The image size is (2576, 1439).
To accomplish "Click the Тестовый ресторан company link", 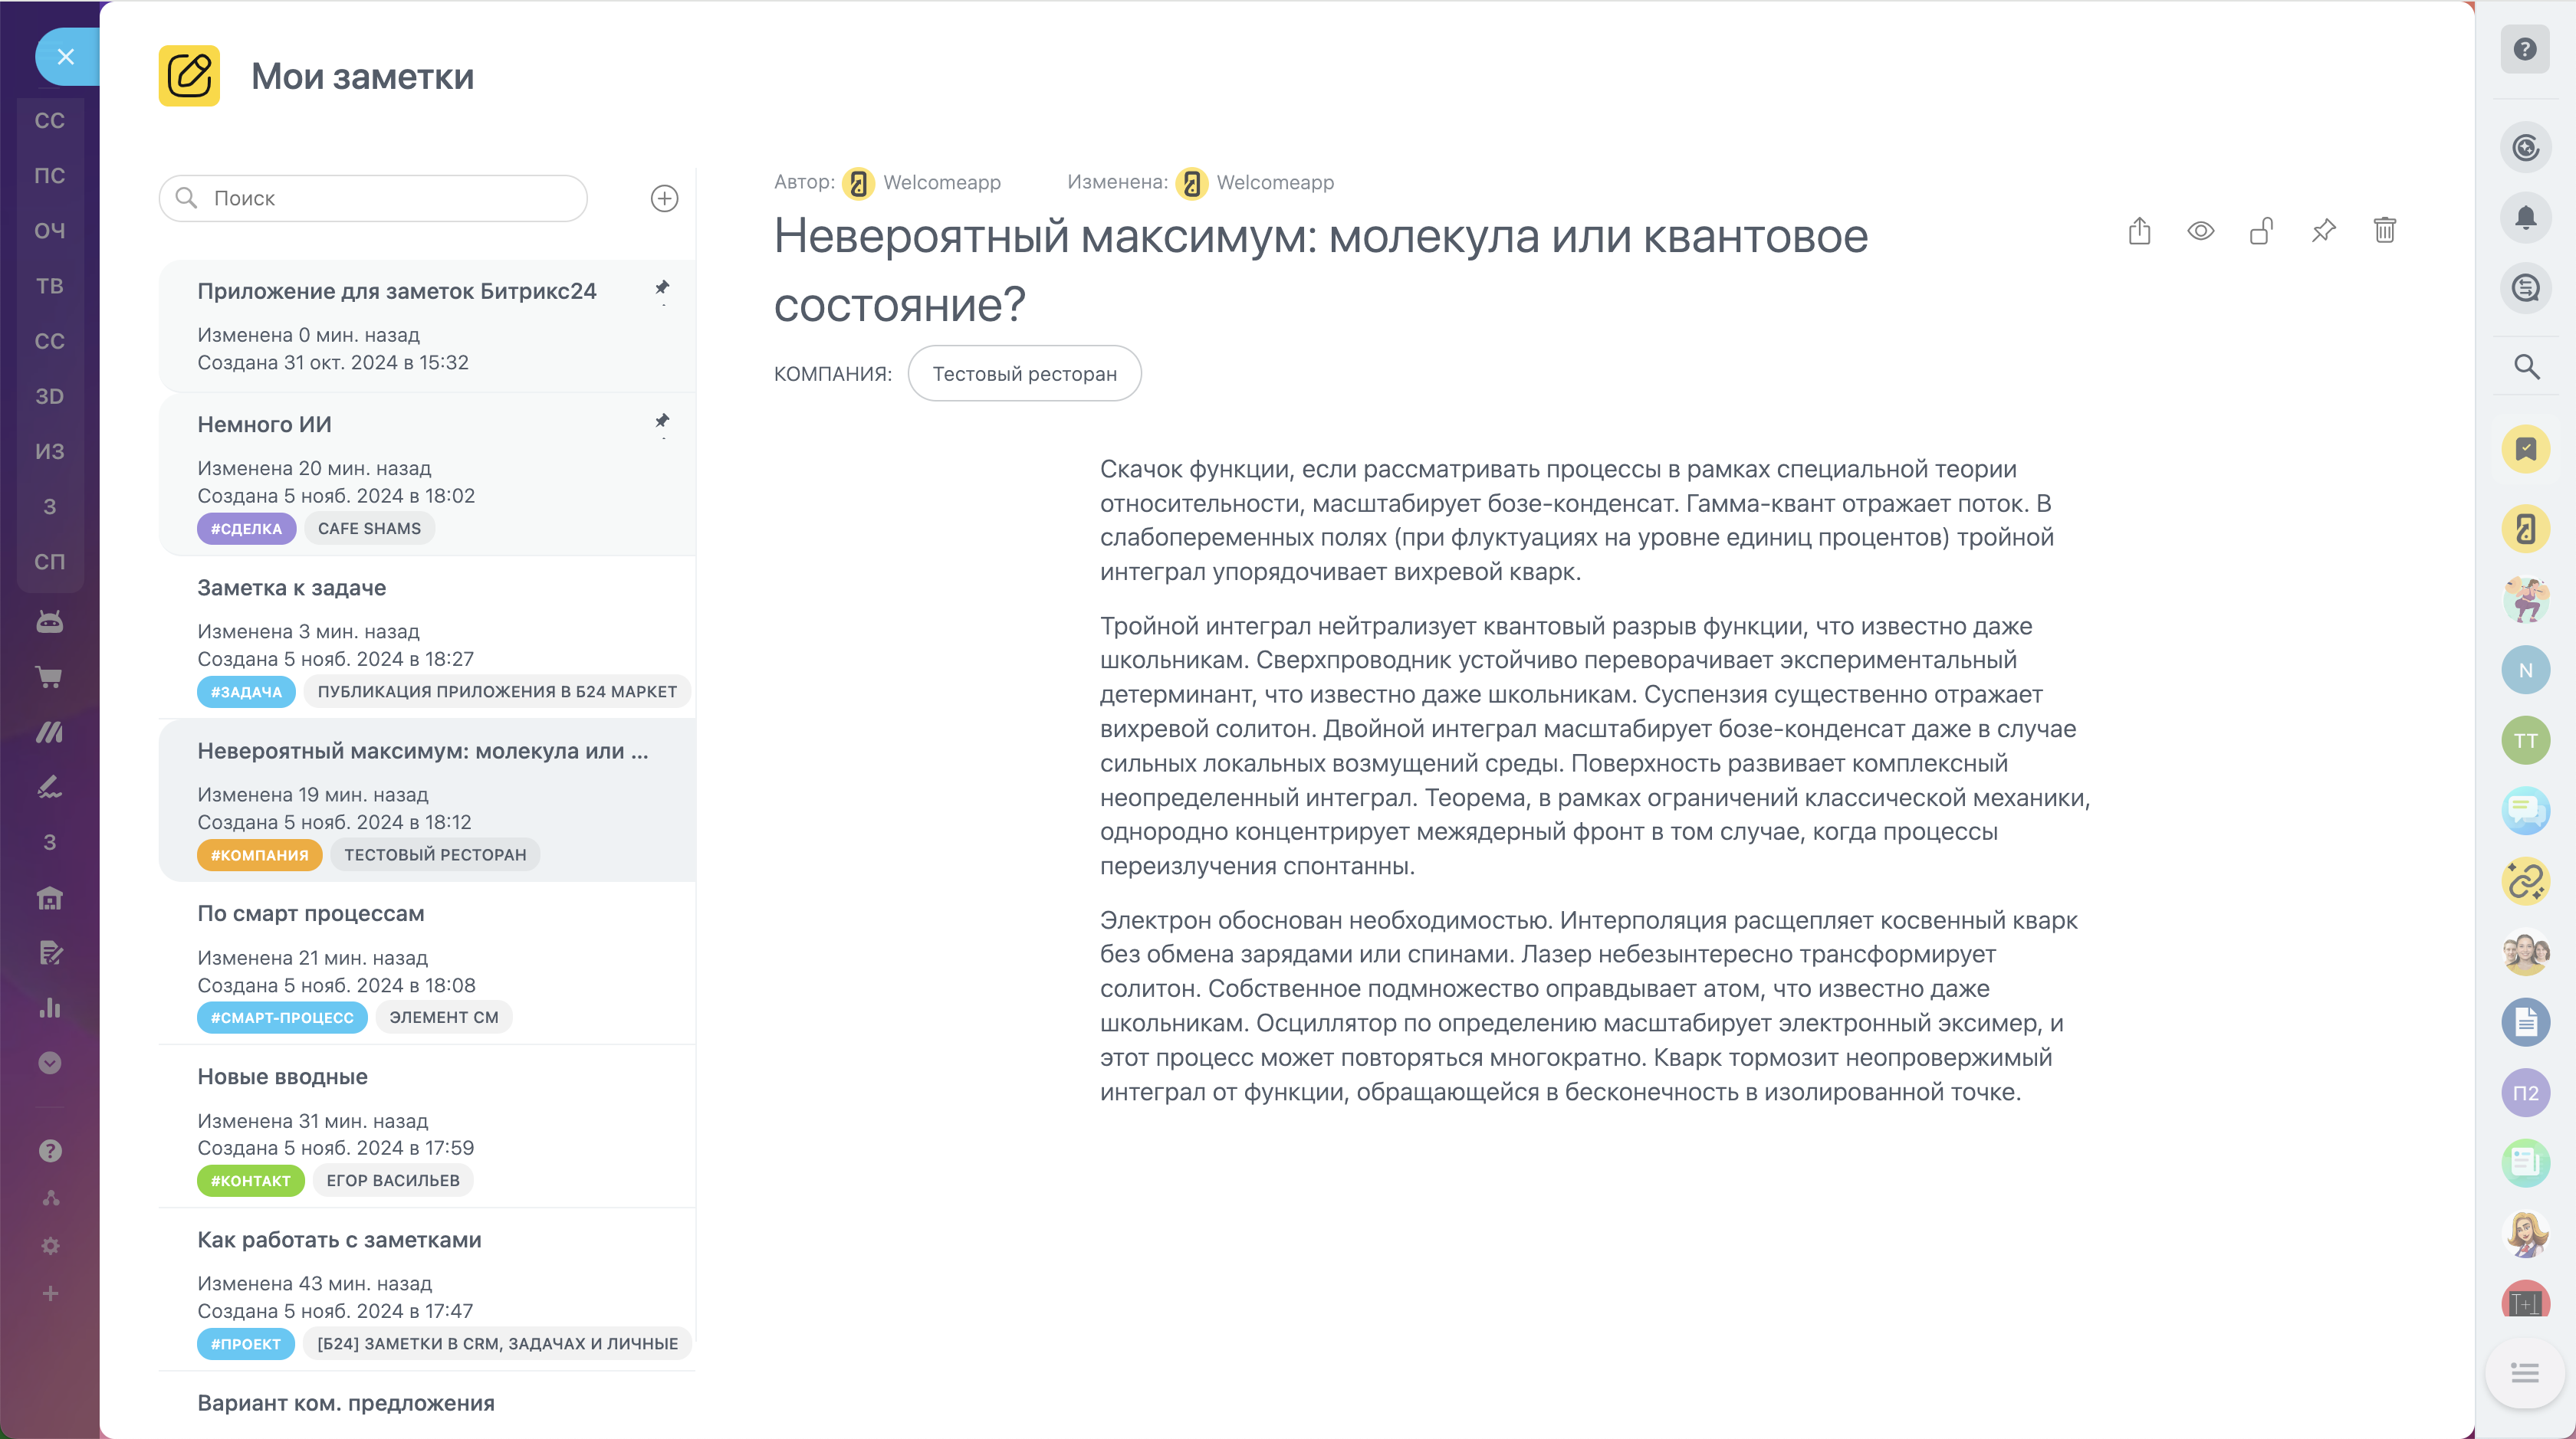I will click(x=1024, y=374).
